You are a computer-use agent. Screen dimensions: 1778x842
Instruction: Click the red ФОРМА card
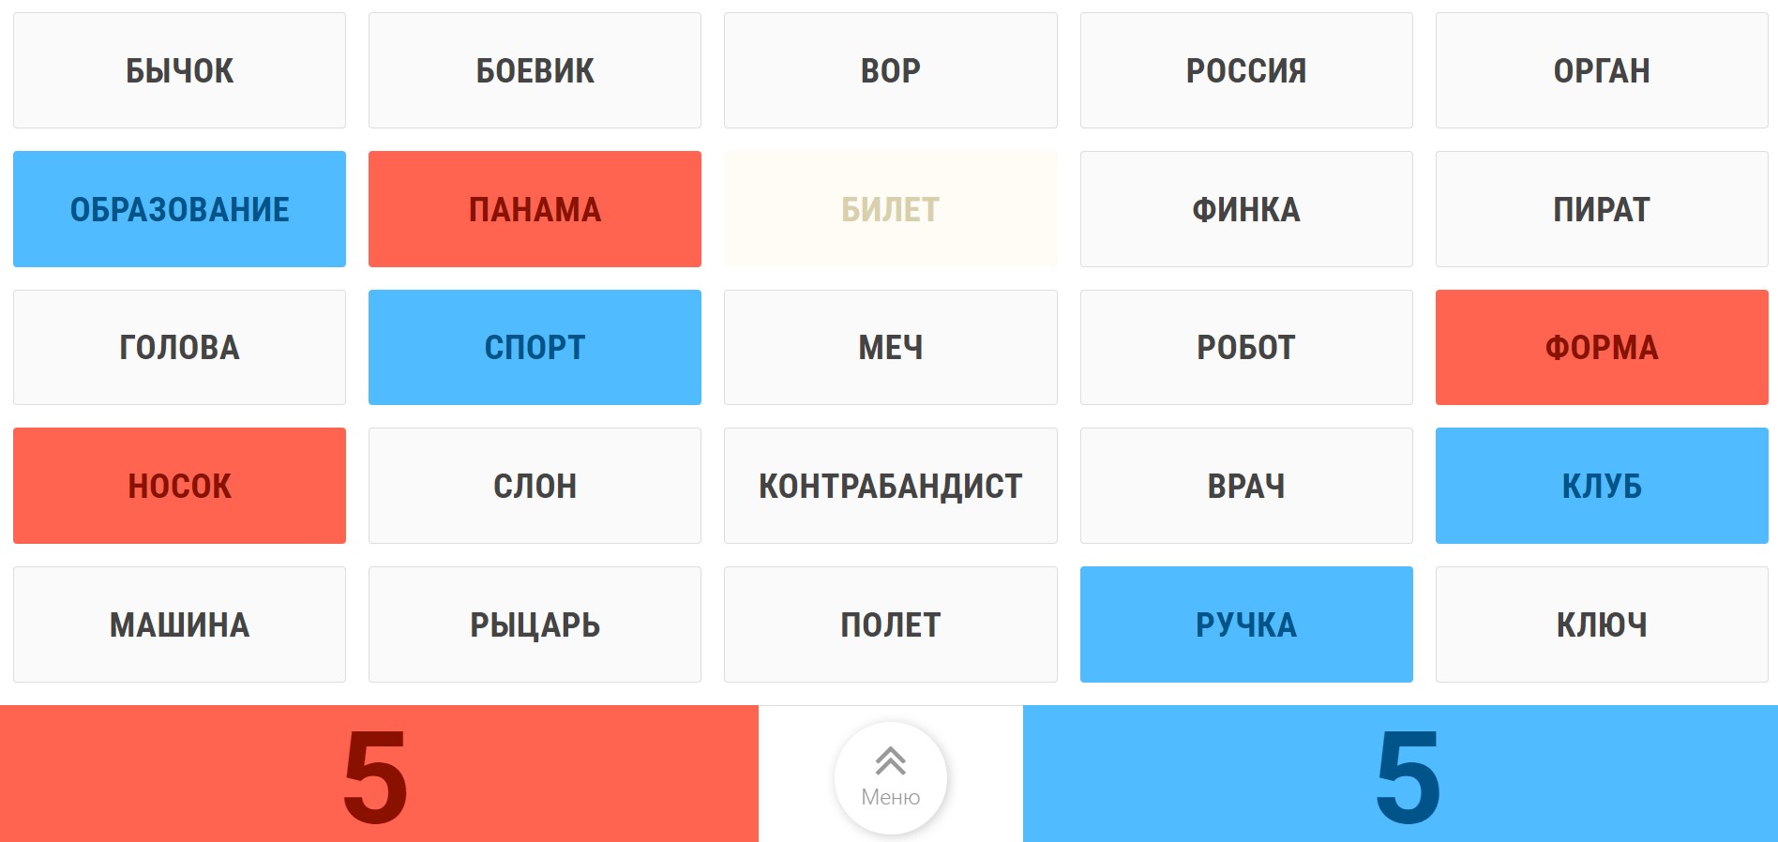pos(1601,347)
